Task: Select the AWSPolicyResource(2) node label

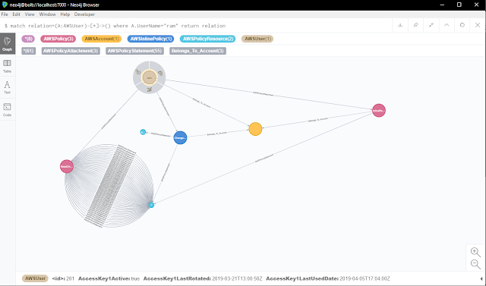Action: point(207,39)
